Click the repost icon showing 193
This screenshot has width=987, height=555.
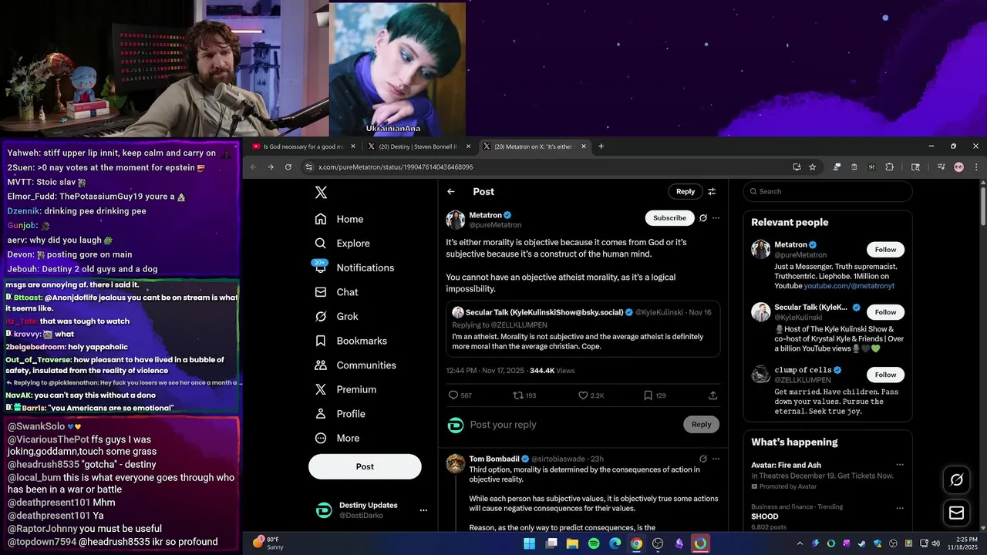coord(524,395)
